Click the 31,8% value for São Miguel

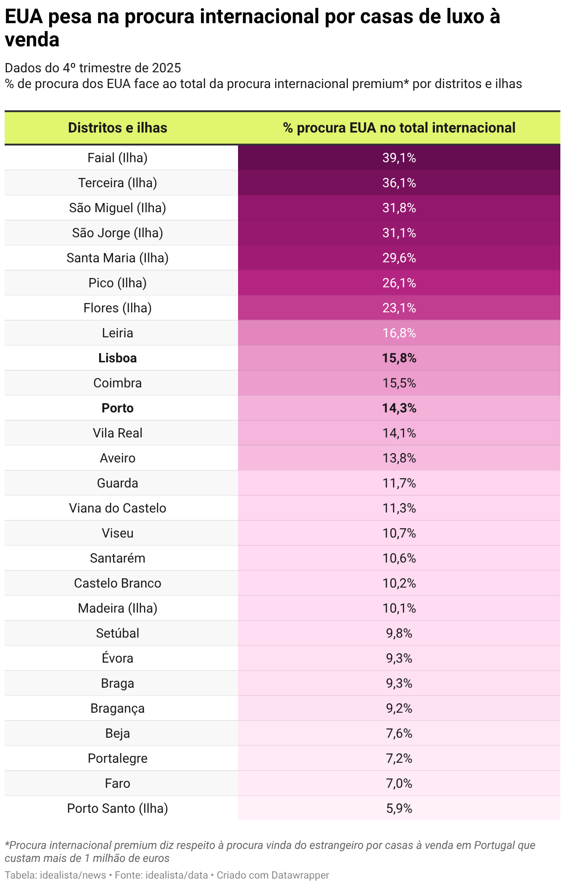[399, 208]
